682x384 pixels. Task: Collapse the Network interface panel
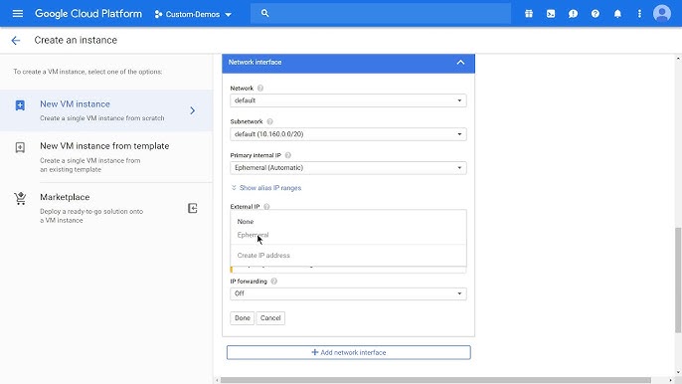tap(460, 63)
